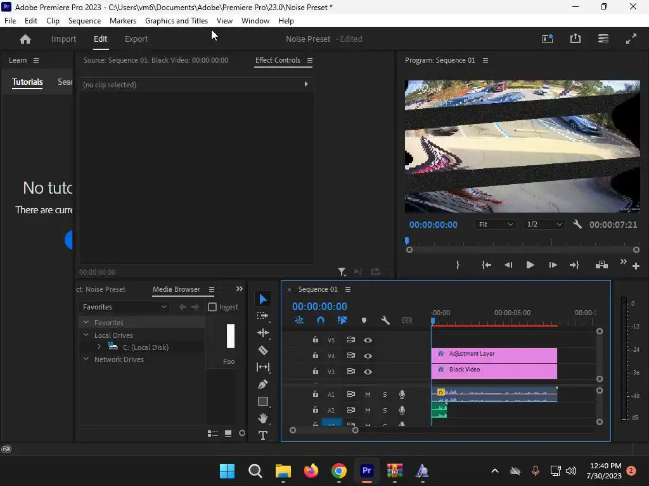Open the Creative Cloud status icon

click(6, 449)
